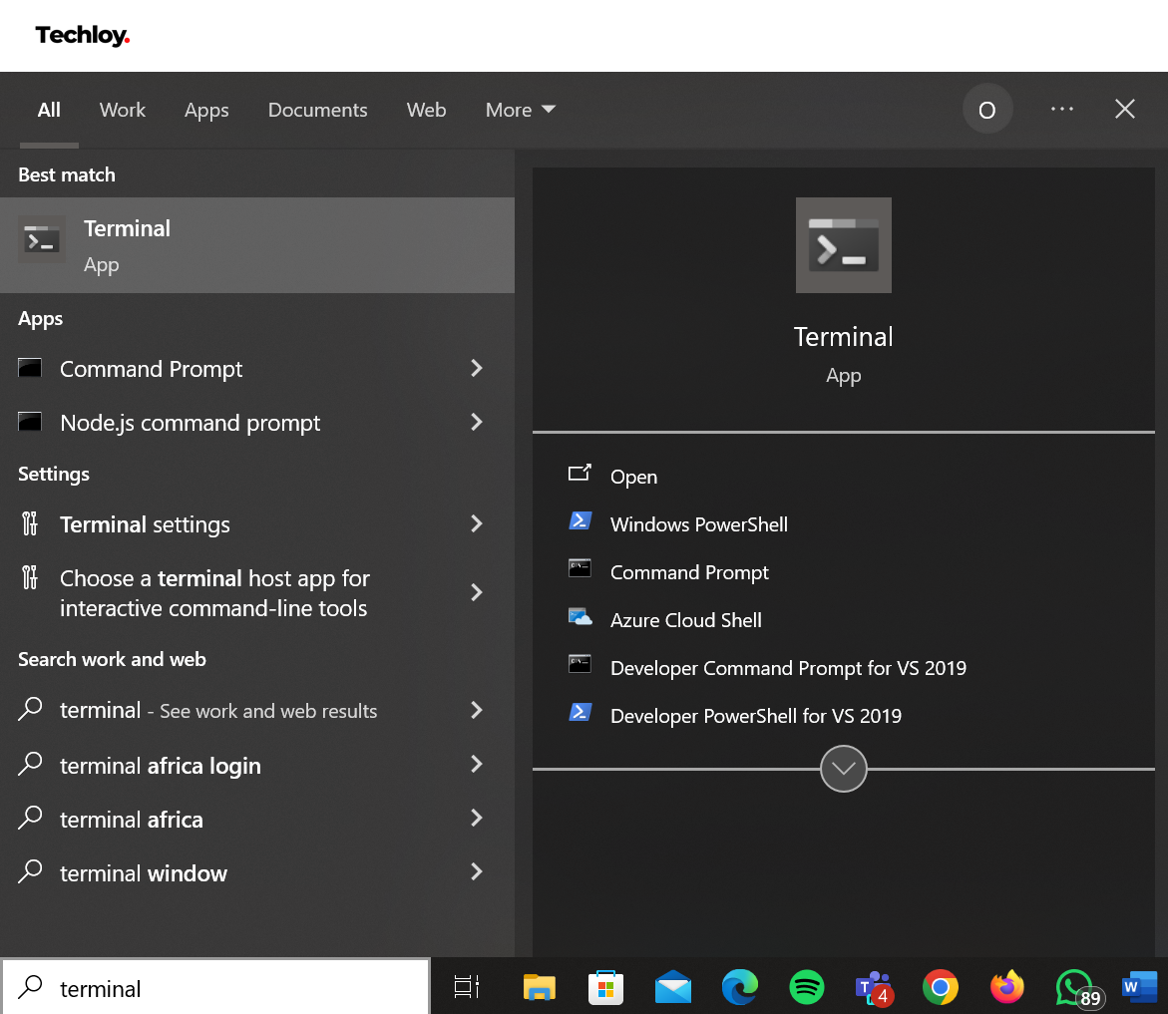The height and width of the screenshot is (1014, 1168).
Task: Click the Developer PowerShell for VS 2019 icon
Action: (x=581, y=713)
